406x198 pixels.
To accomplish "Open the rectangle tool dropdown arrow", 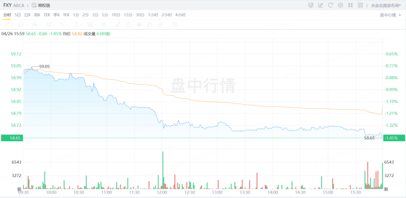I will pyautogui.click(x=25, y=25).
